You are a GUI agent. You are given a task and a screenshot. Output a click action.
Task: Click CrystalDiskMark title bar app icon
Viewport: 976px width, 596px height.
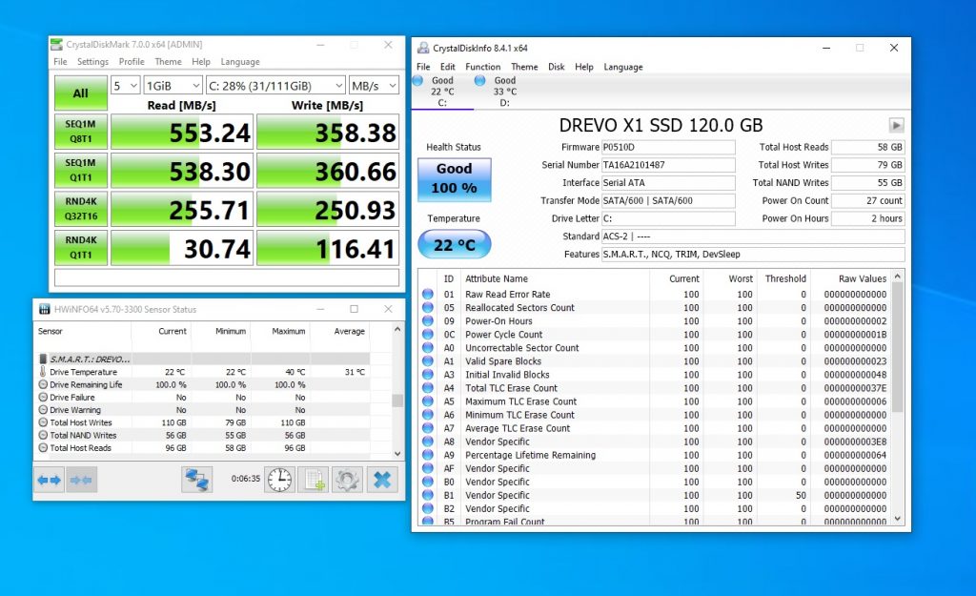tap(56, 44)
